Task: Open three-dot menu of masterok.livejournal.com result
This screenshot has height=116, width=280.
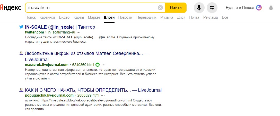Action: click(103, 65)
